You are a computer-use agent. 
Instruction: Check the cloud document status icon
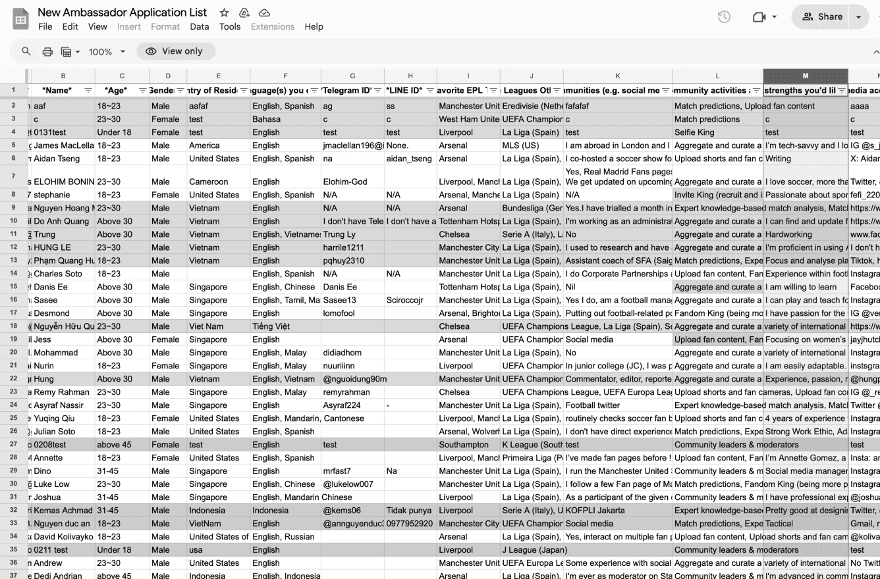(x=264, y=13)
